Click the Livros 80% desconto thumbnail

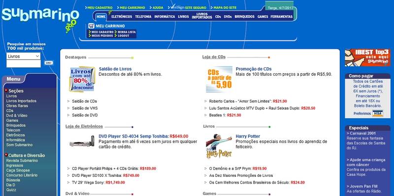82,79
